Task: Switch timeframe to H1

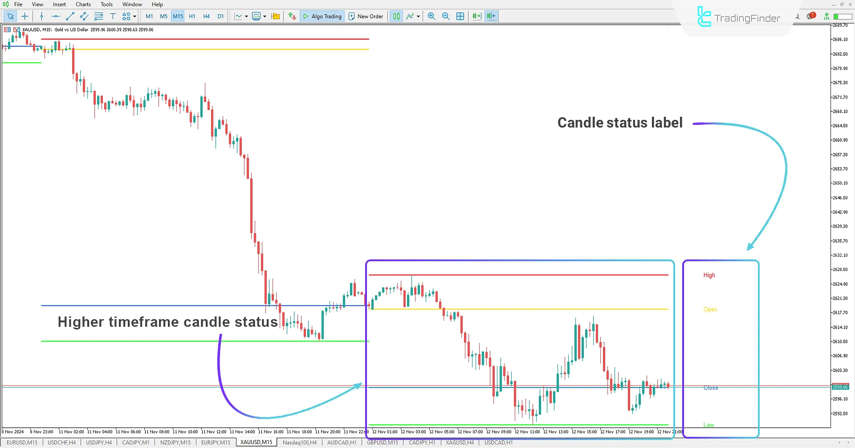Action: point(192,16)
